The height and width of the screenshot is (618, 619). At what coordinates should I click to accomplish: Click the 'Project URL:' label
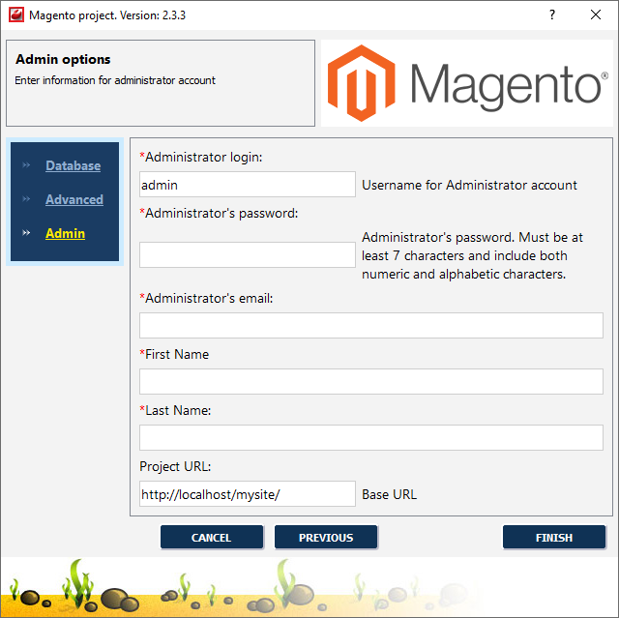(x=175, y=466)
